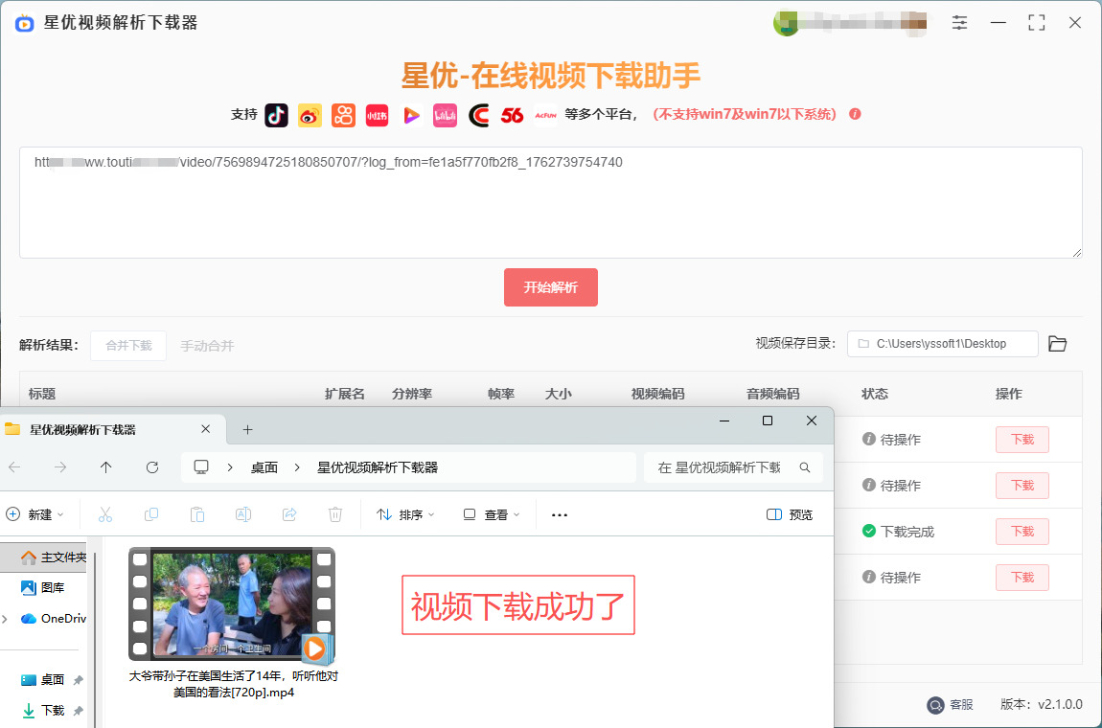
Task: Click the chevron before 桌面 in address bar
Action: (230, 468)
